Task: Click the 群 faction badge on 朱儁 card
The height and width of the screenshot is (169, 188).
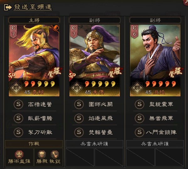Action: (77, 88)
